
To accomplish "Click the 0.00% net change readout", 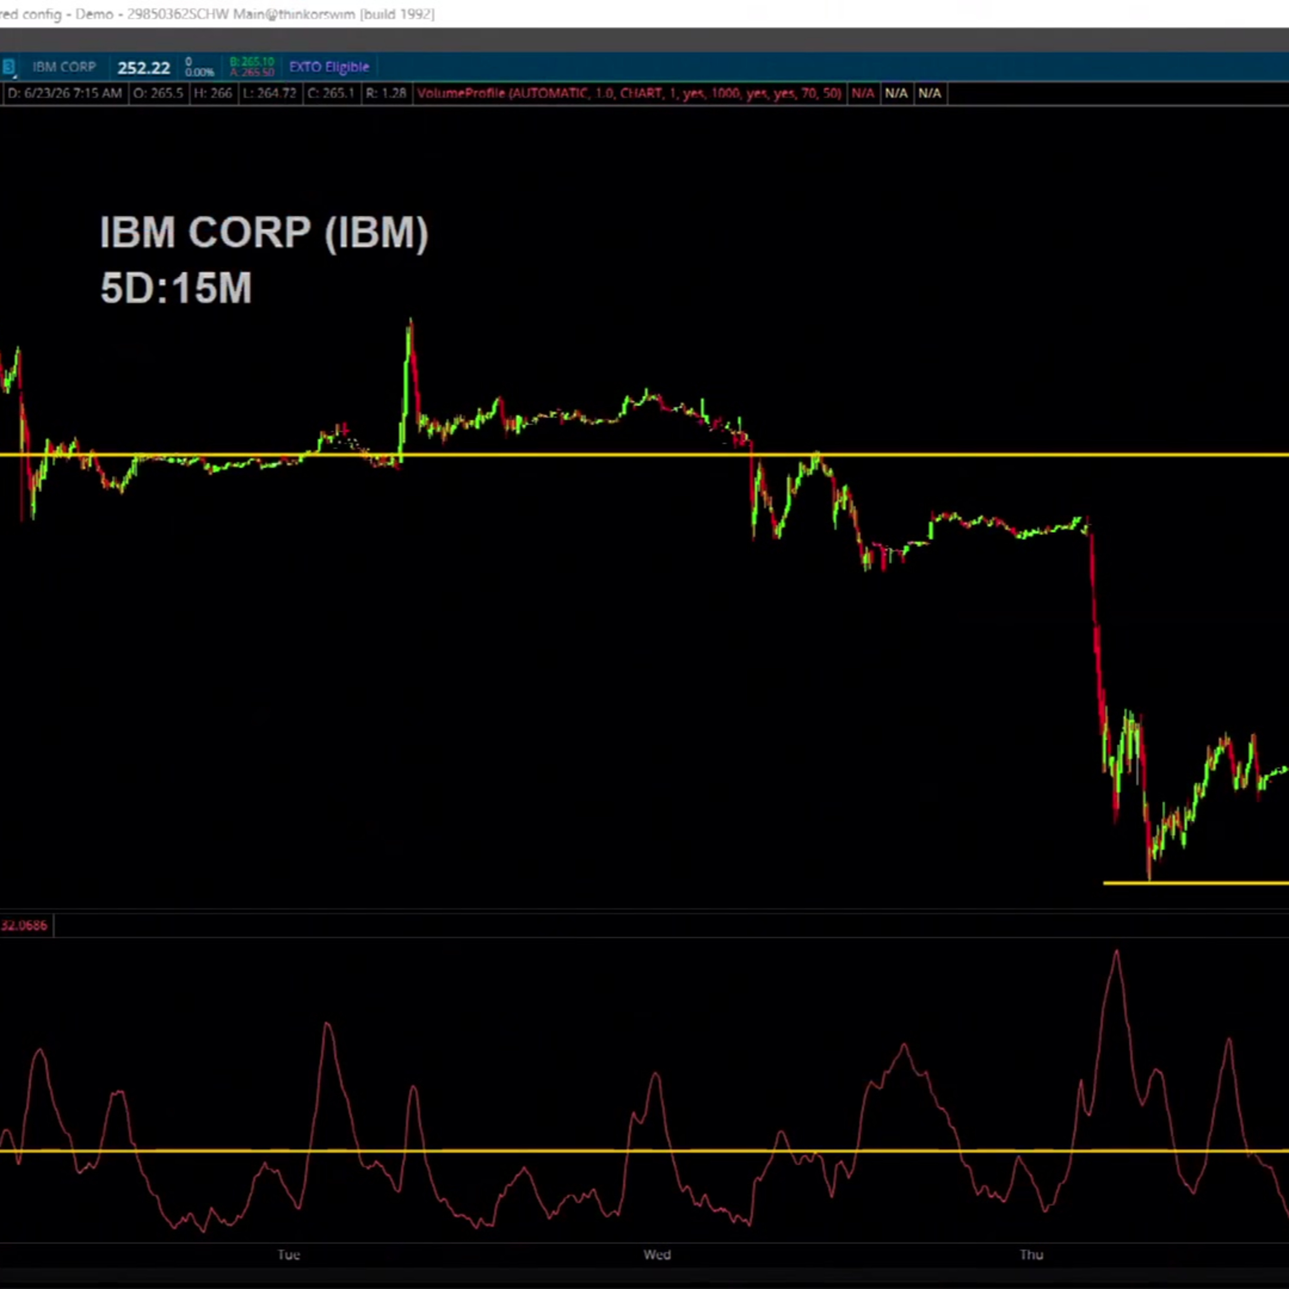I will point(199,72).
